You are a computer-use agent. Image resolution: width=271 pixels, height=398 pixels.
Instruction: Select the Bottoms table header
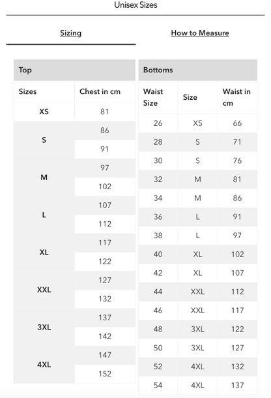[x=198, y=70]
